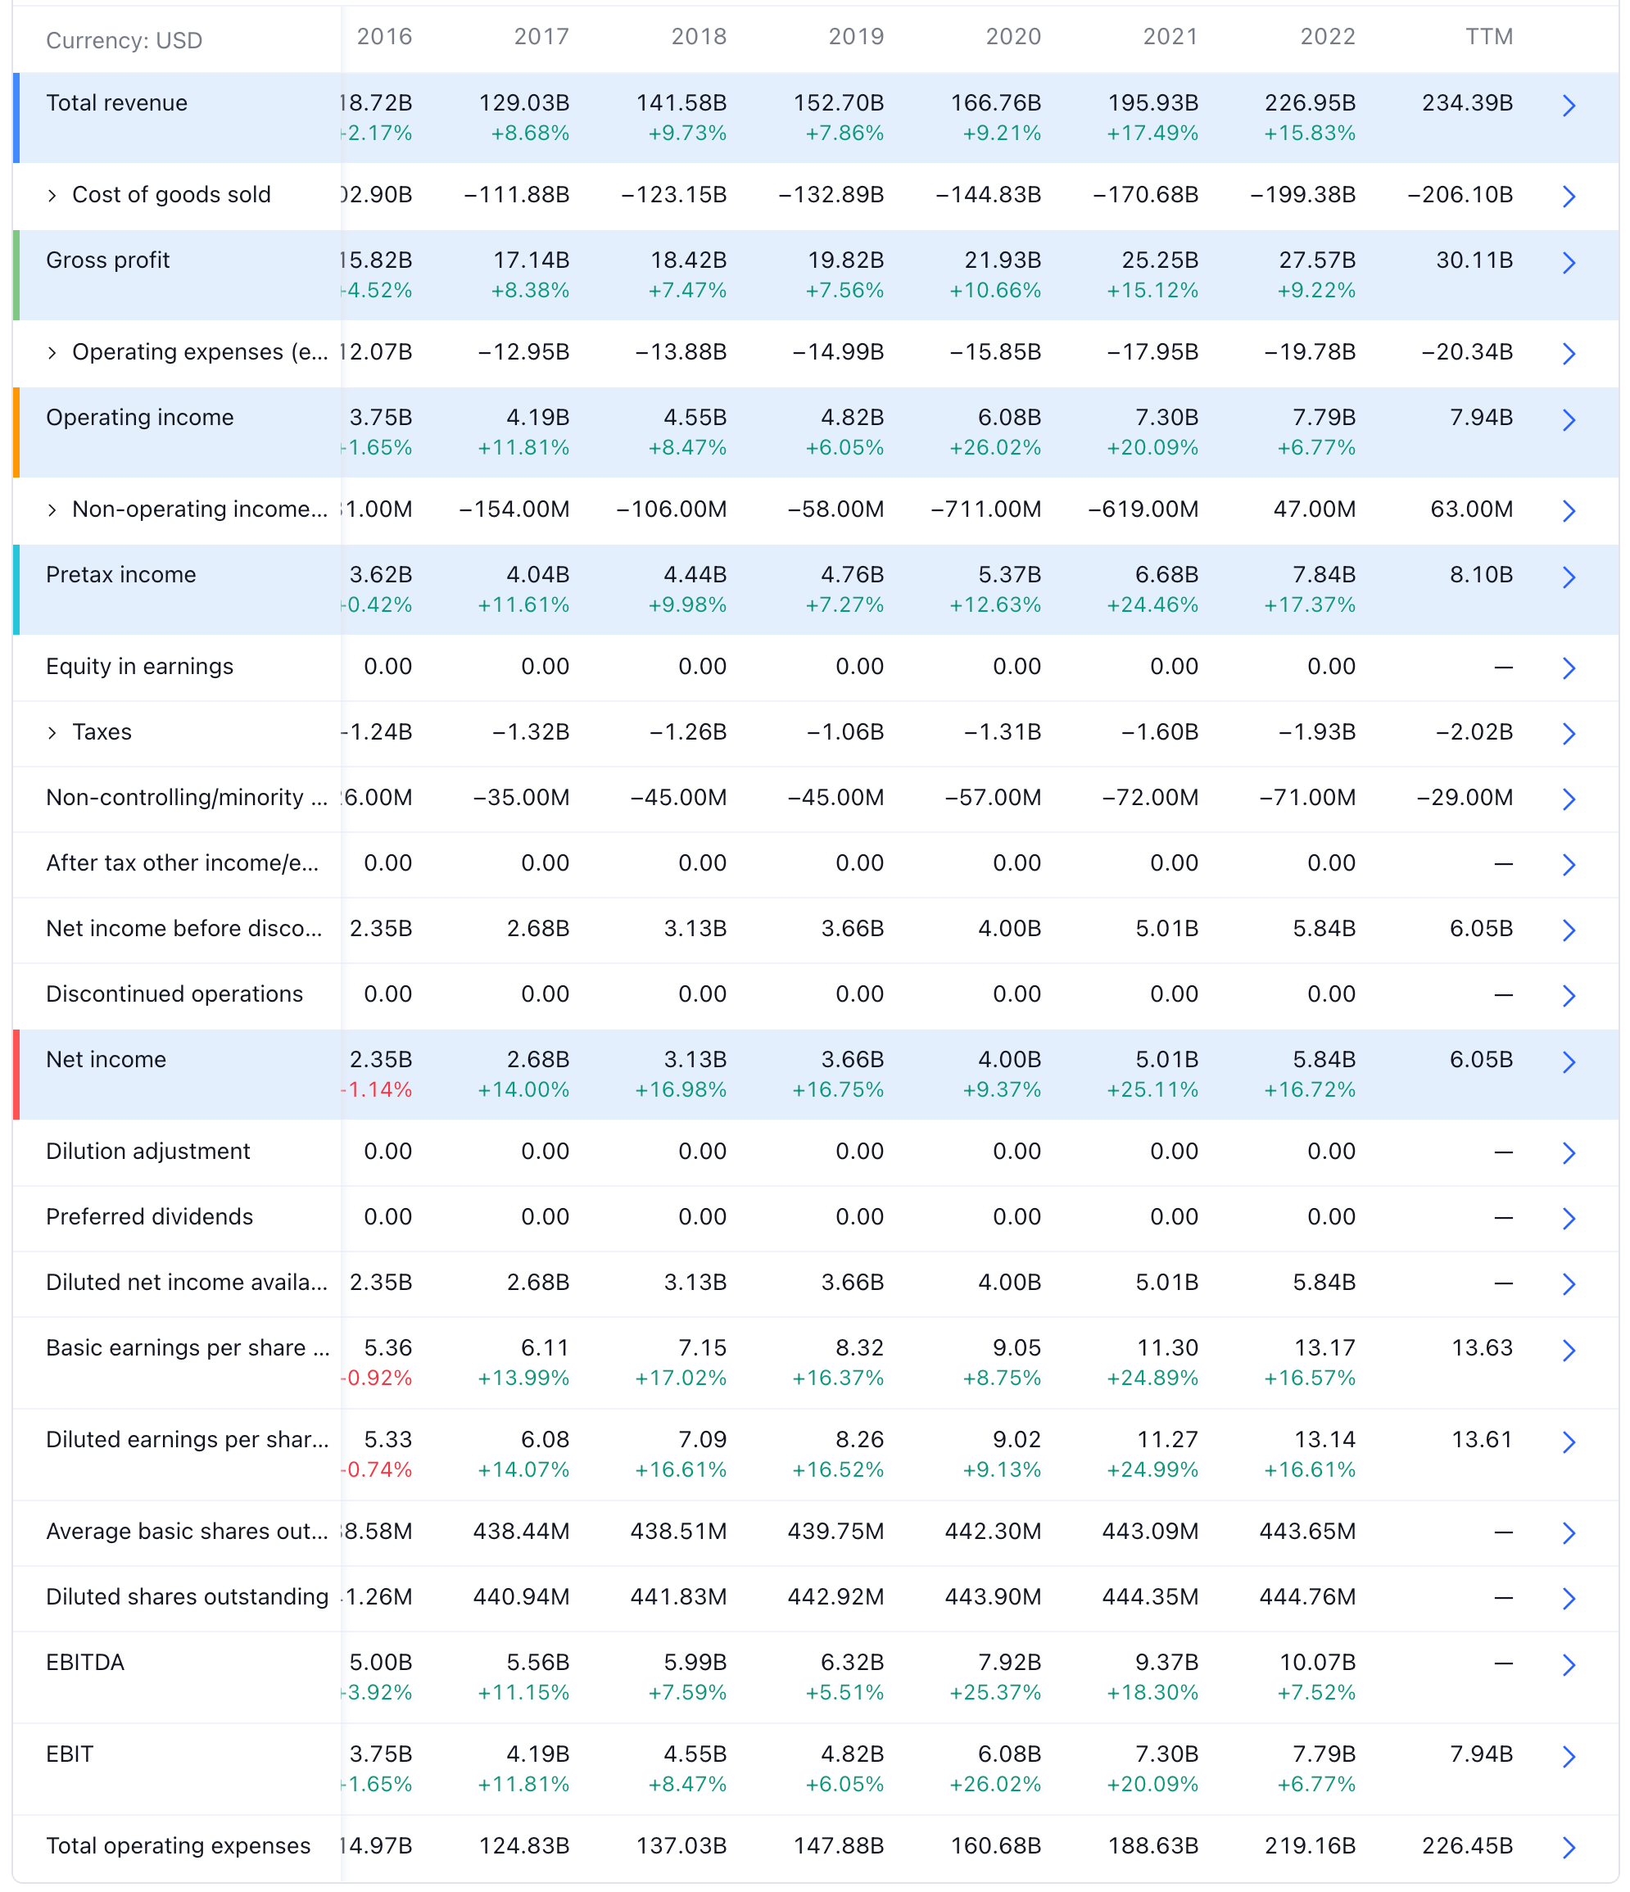This screenshot has width=1630, height=1892.
Task: Expand the Non-operating income row
Action: click(52, 509)
